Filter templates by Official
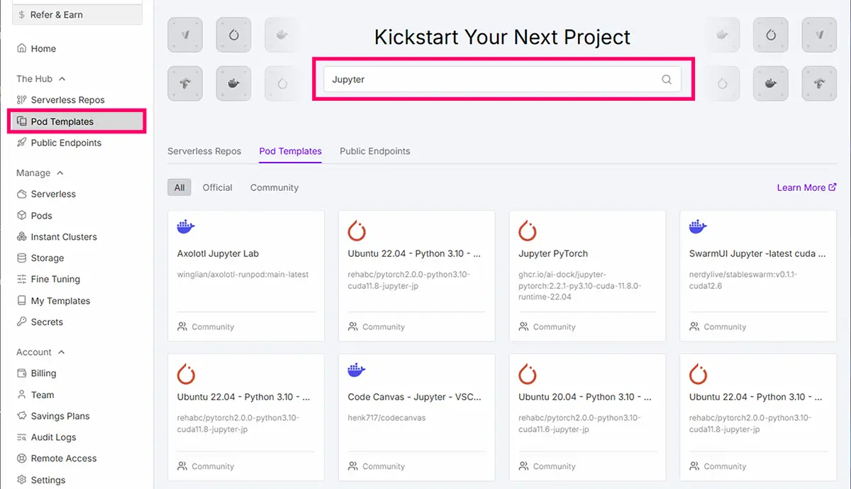The height and width of the screenshot is (489, 851). pos(217,187)
